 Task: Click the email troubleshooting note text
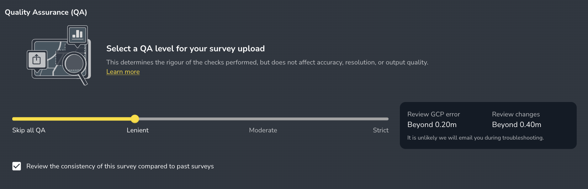475,138
